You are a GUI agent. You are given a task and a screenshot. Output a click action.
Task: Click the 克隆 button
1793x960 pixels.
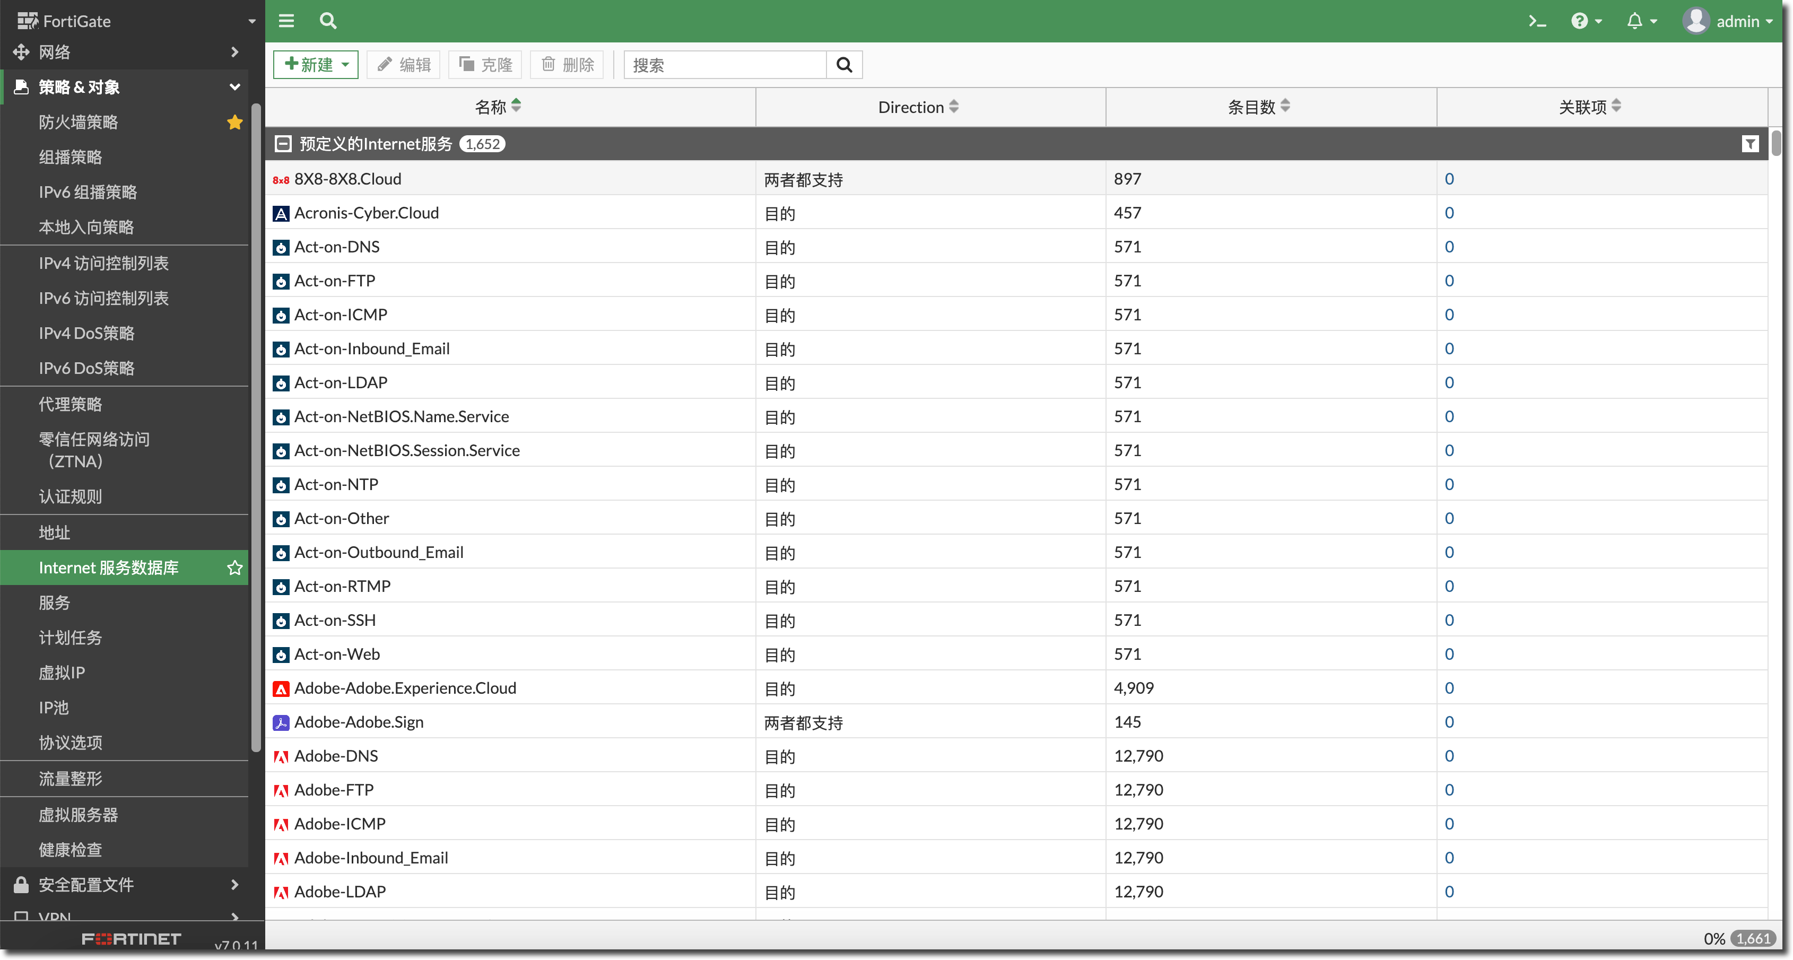(485, 65)
